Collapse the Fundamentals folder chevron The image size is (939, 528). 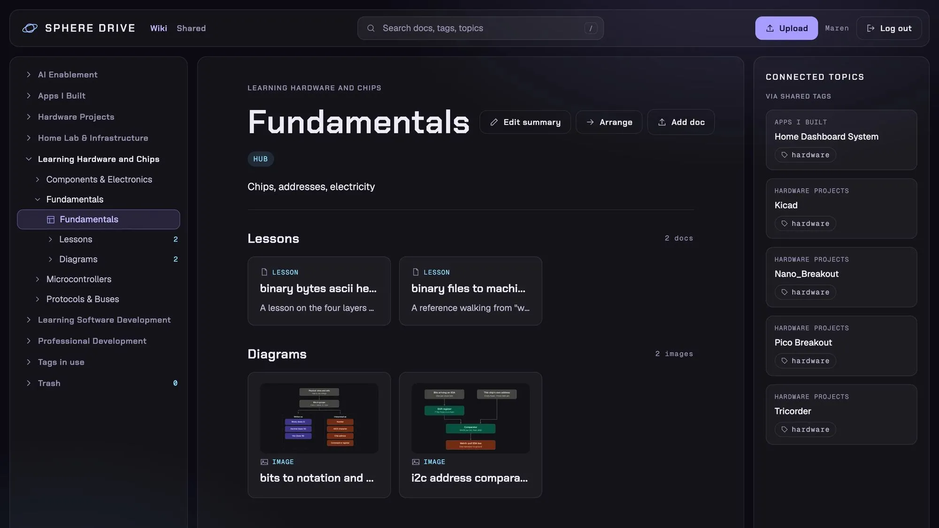pyautogui.click(x=38, y=199)
